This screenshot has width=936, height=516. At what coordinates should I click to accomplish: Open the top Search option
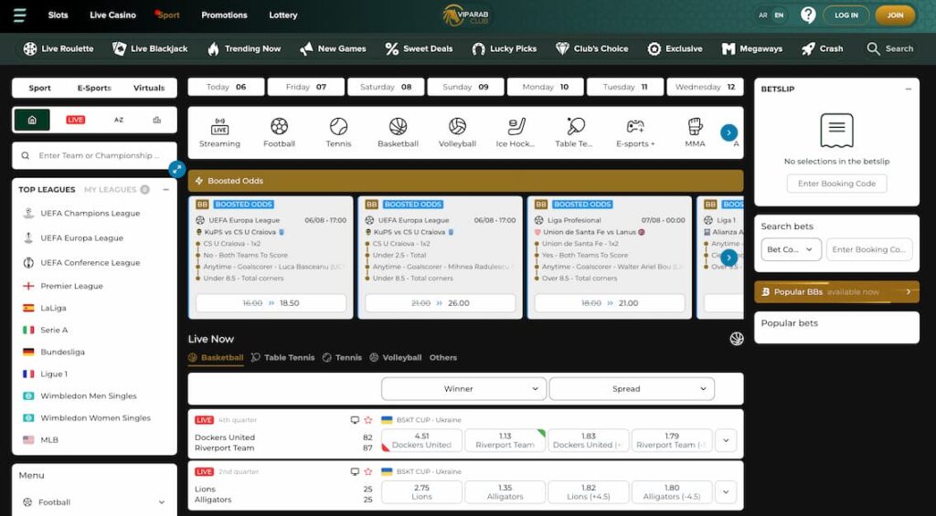[x=889, y=49]
